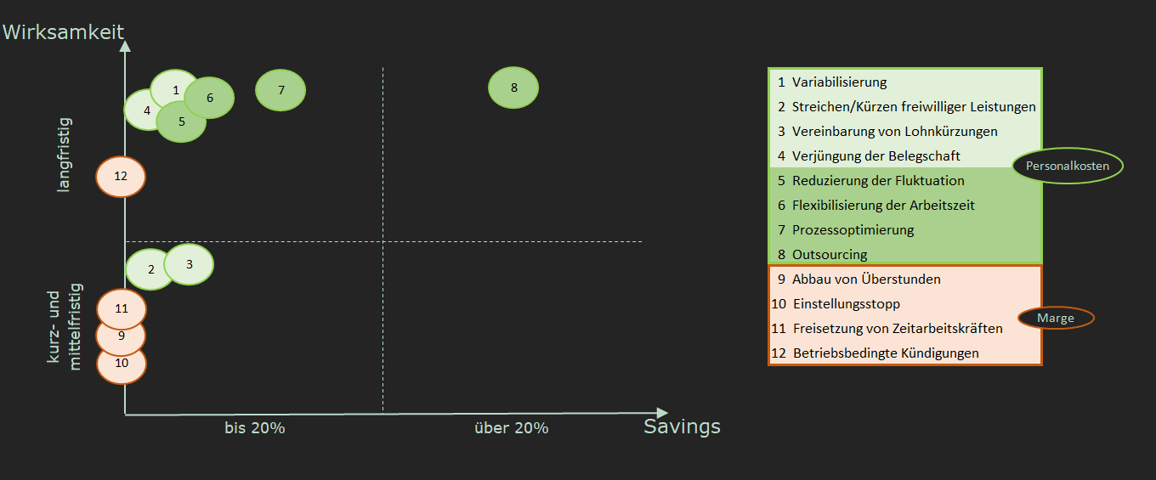1156x480 pixels.
Task: Click bubble 7 in the chart
Action: pos(280,89)
